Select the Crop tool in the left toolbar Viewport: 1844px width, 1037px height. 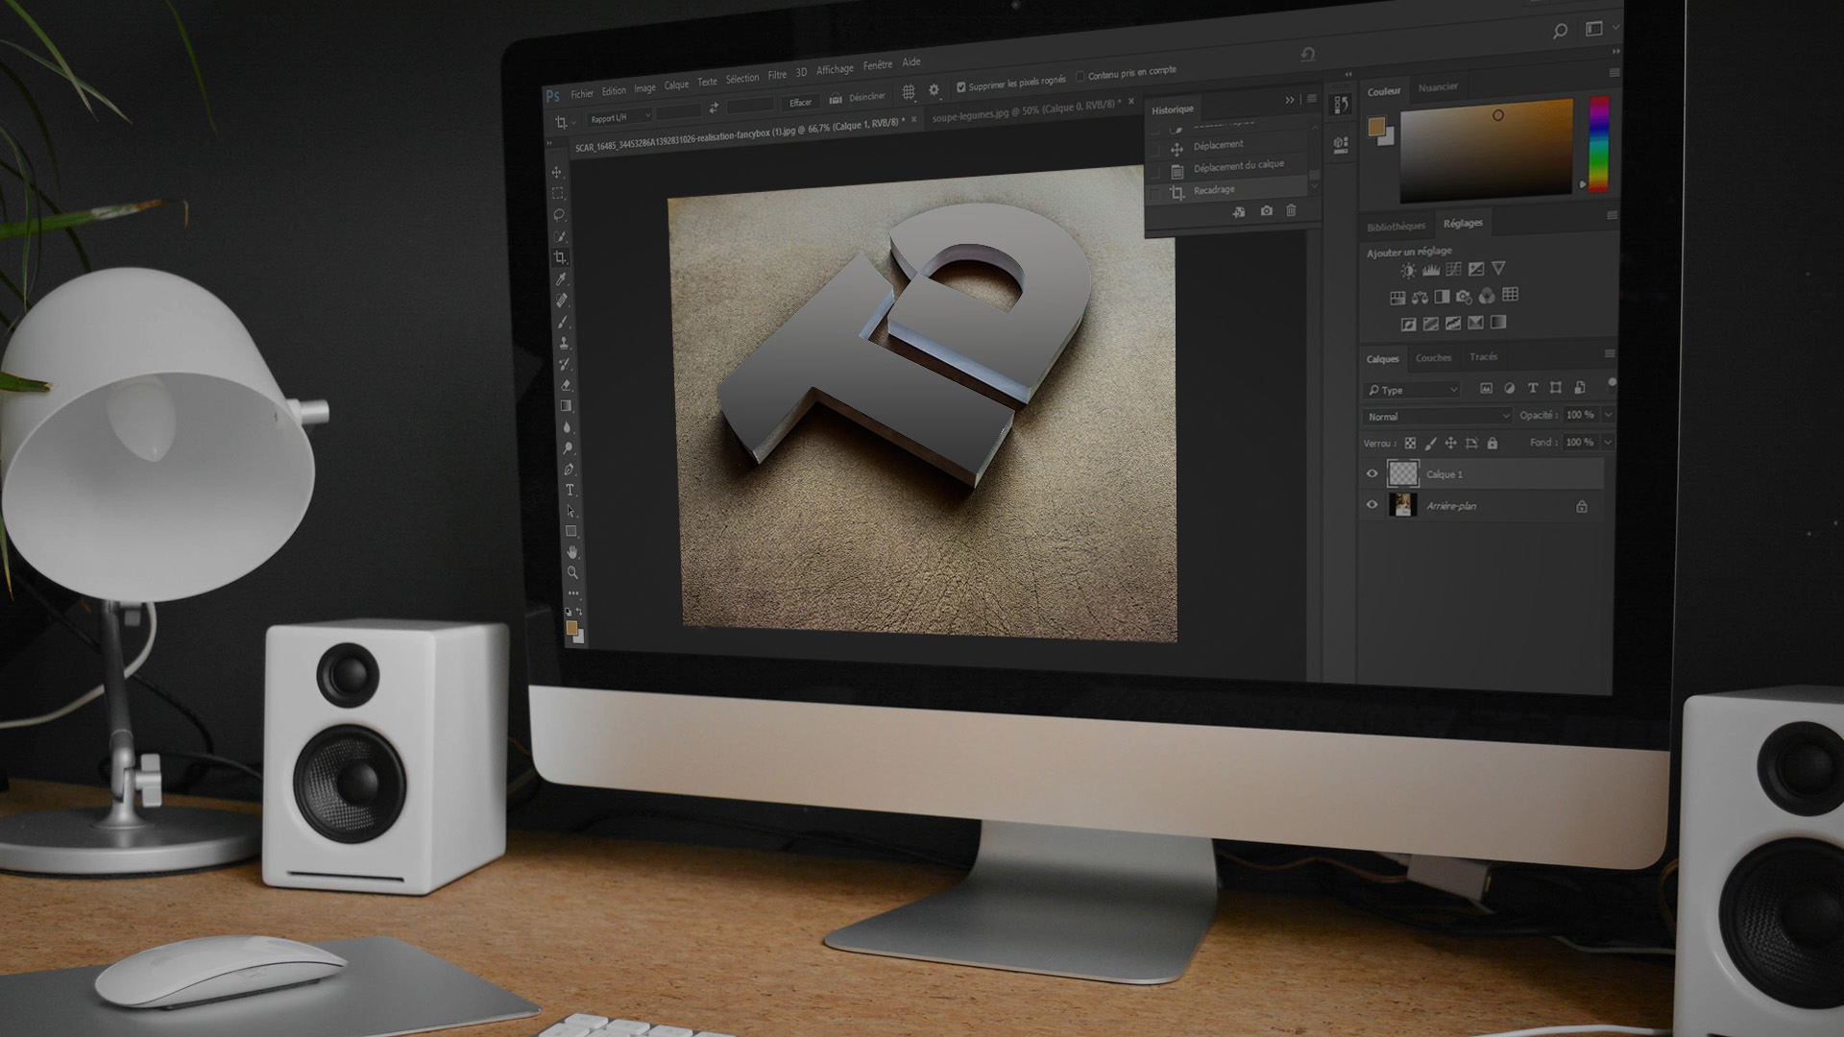pyautogui.click(x=561, y=257)
